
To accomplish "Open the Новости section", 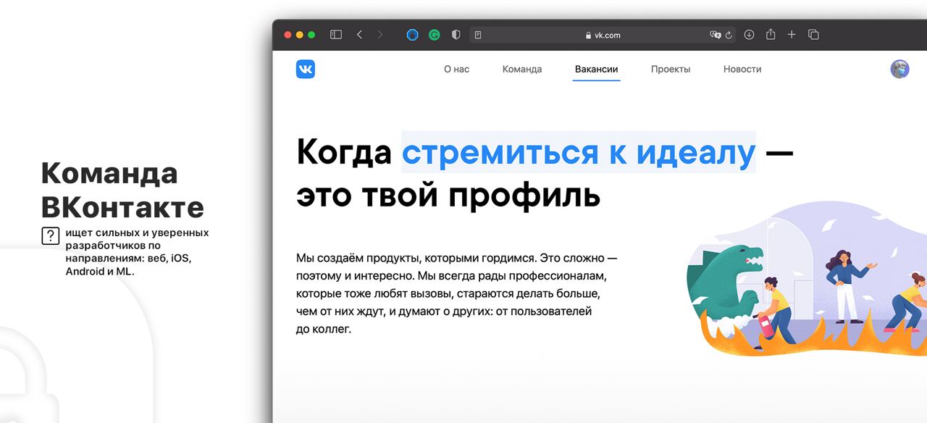I will (742, 70).
